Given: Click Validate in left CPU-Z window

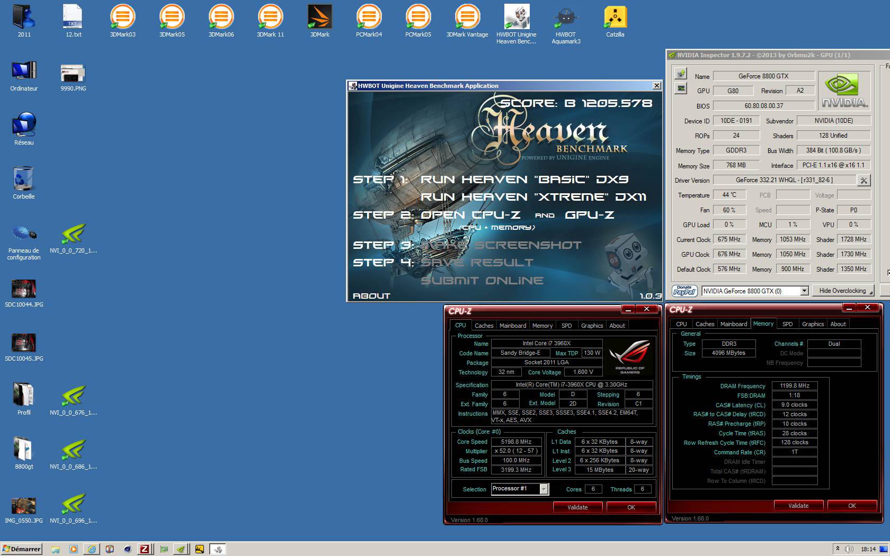Looking at the screenshot, I should coord(577,507).
